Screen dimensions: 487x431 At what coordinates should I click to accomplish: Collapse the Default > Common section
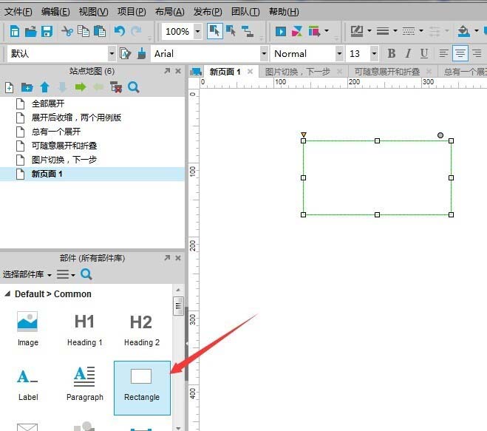[x=8, y=294]
